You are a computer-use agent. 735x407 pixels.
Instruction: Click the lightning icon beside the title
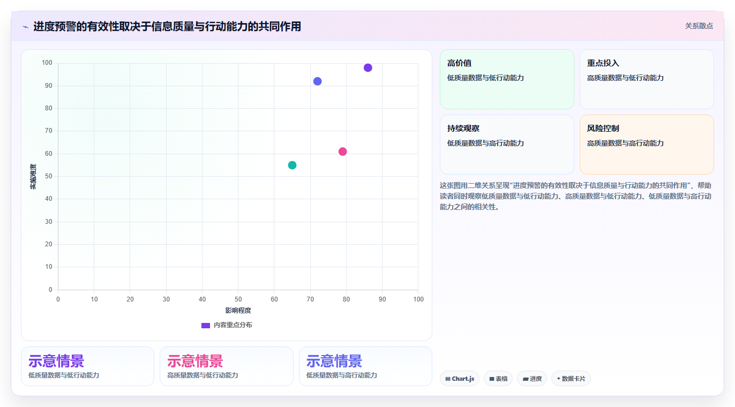[25, 27]
